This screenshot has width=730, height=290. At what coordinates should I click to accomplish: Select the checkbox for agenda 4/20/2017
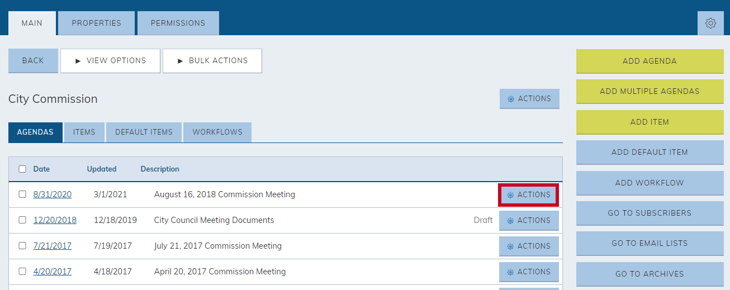tap(22, 272)
